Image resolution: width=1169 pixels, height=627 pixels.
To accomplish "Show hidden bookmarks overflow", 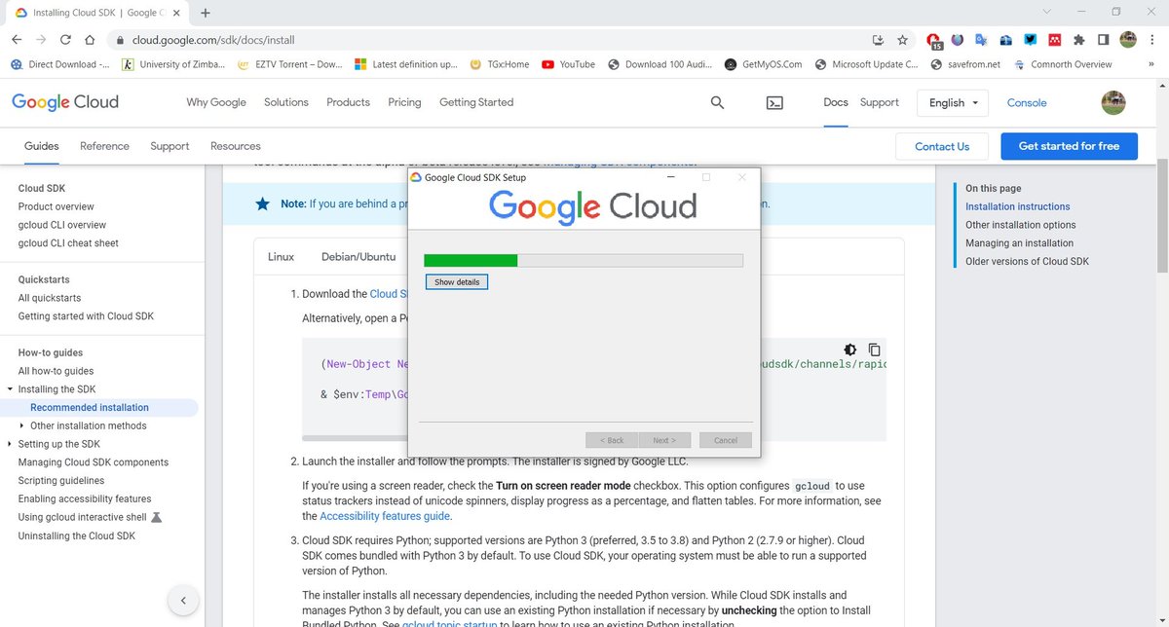I will coord(1152,64).
